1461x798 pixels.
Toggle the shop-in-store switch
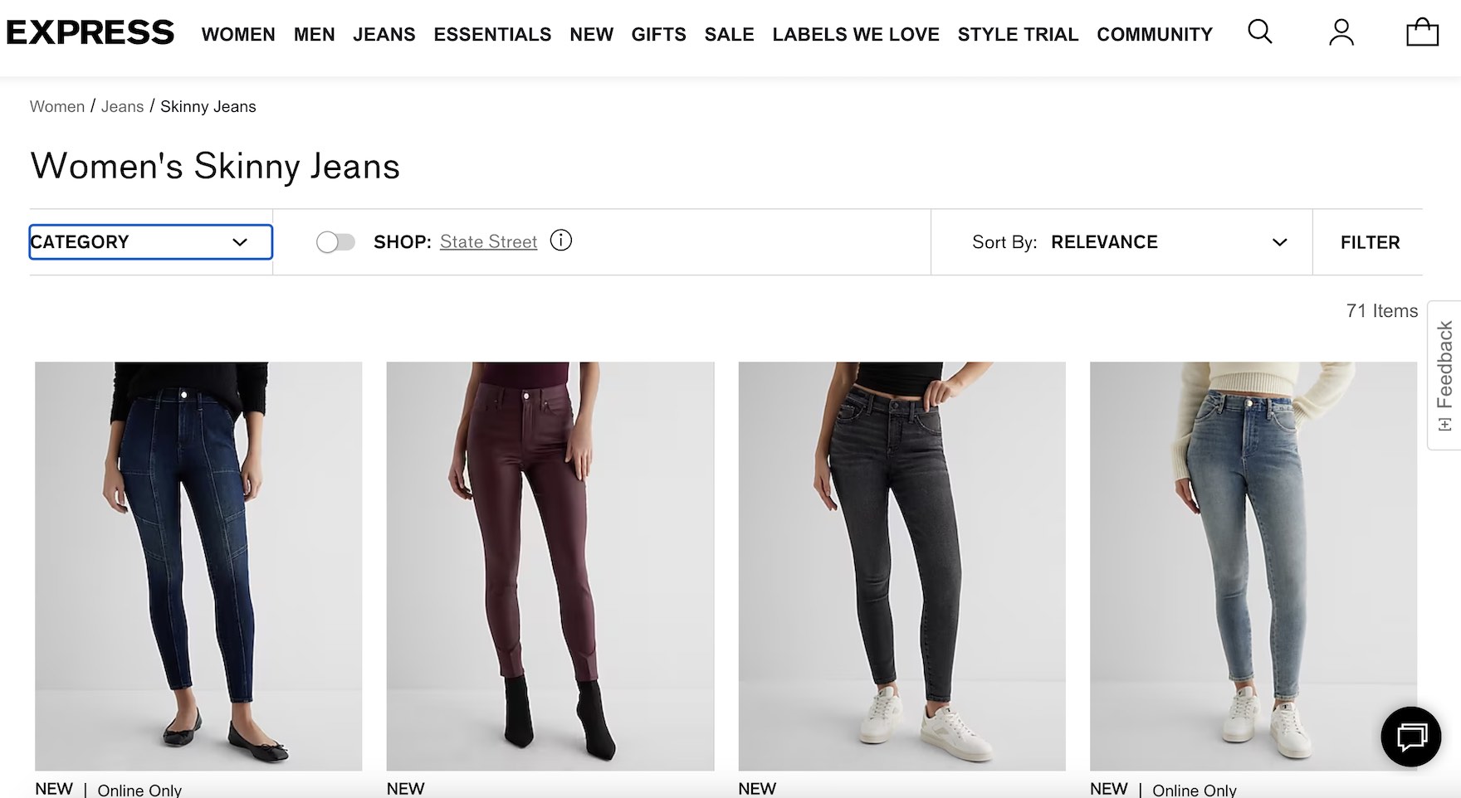coord(335,242)
